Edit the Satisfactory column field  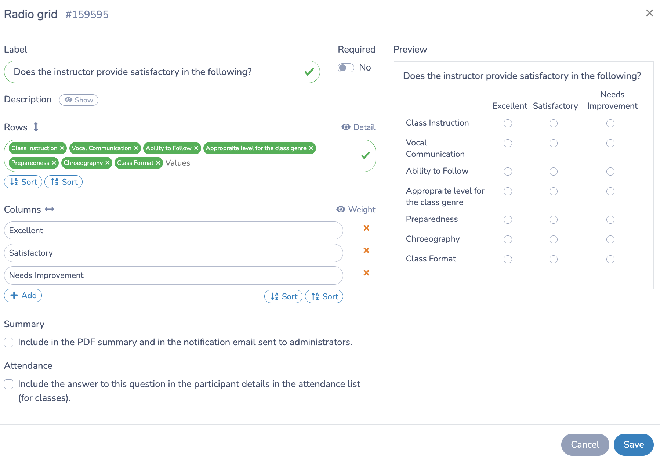[174, 253]
